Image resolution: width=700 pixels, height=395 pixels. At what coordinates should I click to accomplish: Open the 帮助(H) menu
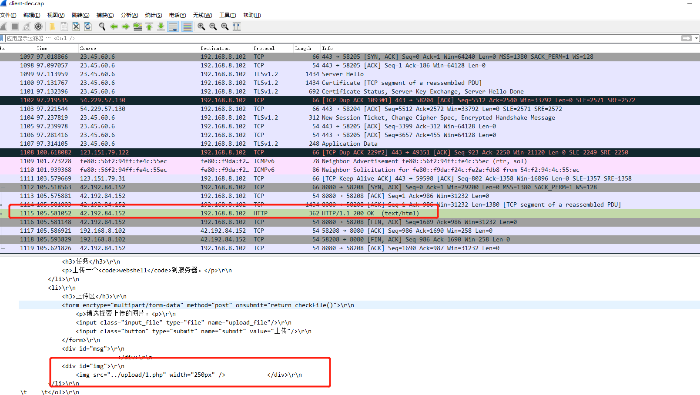(252, 15)
